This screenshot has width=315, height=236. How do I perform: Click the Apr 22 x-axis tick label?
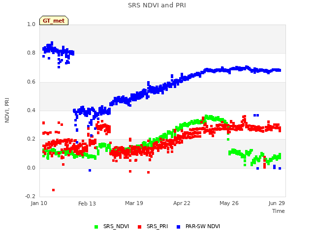click(182, 203)
